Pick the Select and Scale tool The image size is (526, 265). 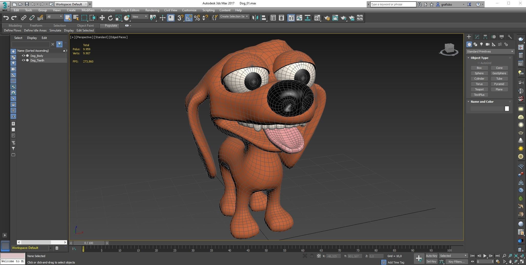click(x=119, y=18)
